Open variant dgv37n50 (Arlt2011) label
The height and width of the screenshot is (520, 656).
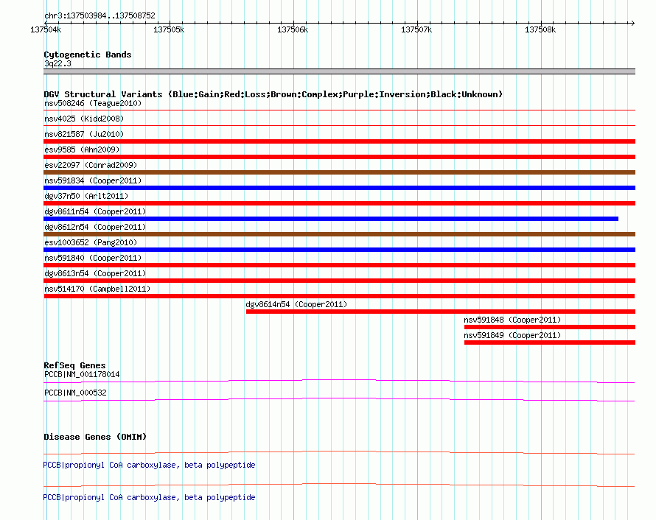(x=86, y=196)
